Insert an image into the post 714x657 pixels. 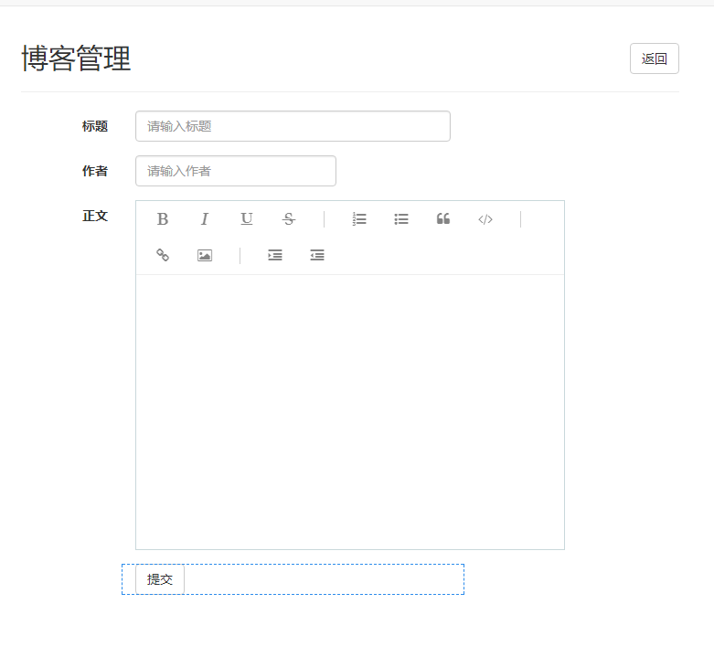[205, 255]
